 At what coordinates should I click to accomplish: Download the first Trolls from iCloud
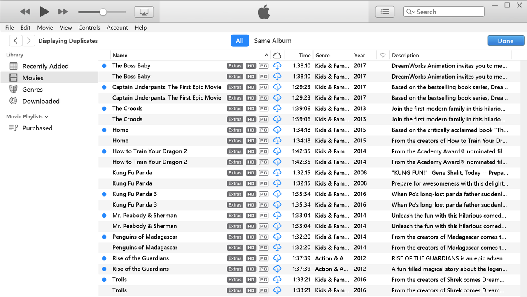tap(277, 280)
